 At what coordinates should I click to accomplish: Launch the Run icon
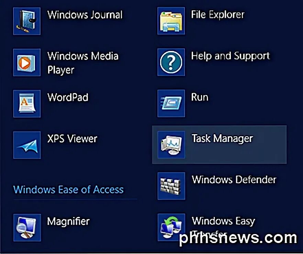tap(171, 103)
